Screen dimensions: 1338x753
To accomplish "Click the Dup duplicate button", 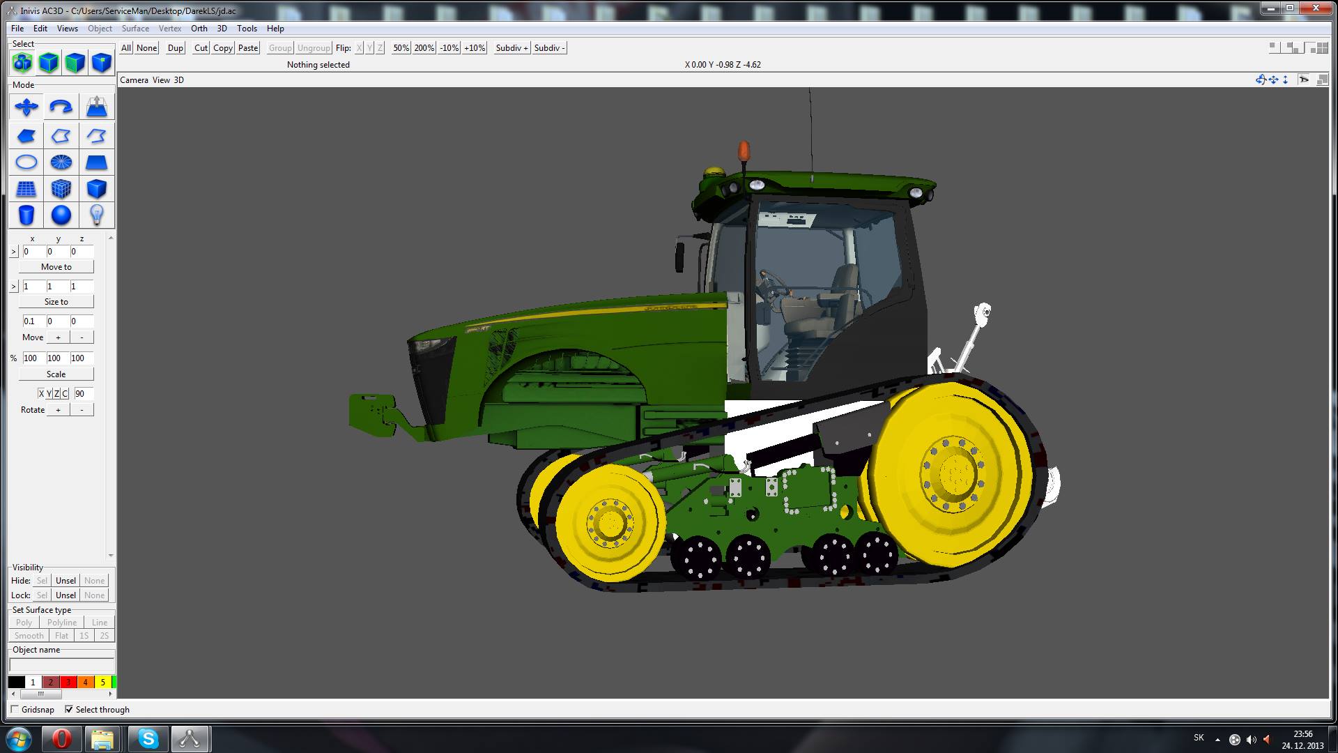I will [176, 47].
